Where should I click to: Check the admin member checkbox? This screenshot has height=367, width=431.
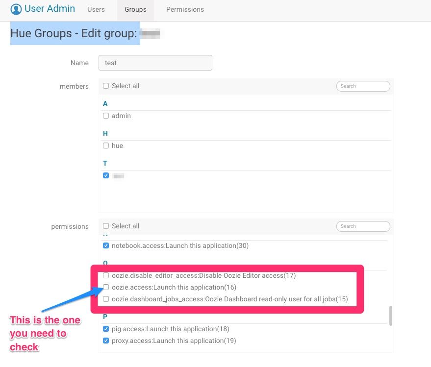click(x=106, y=116)
